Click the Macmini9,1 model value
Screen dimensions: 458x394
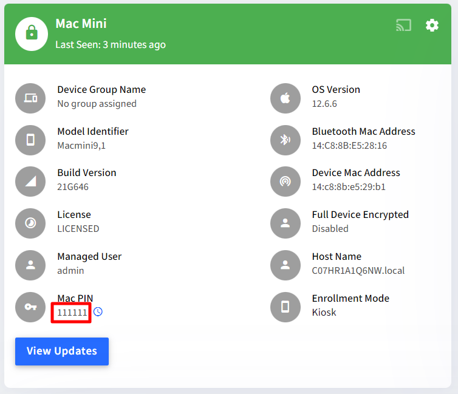pyautogui.click(x=81, y=145)
